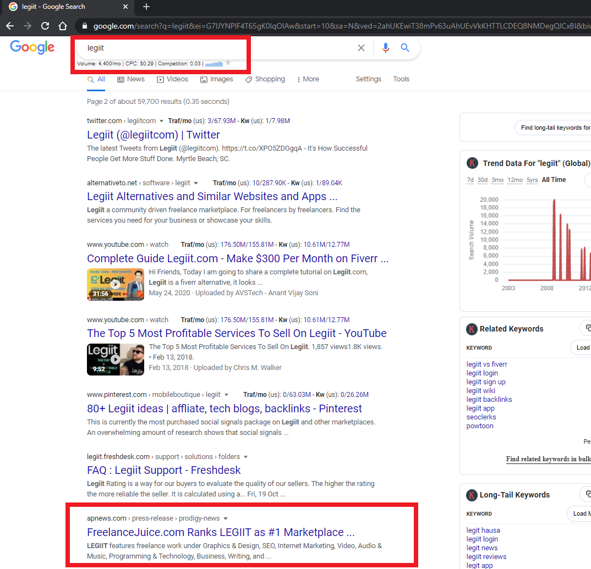The width and height of the screenshot is (591, 569).
Task: Click Load button in Related Keywords
Action: 582,347
